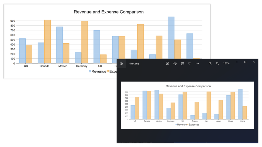Screen dimensions: 262x147
Task: Select Canada's orange Expenses bar in background chart
Action: point(47,42)
